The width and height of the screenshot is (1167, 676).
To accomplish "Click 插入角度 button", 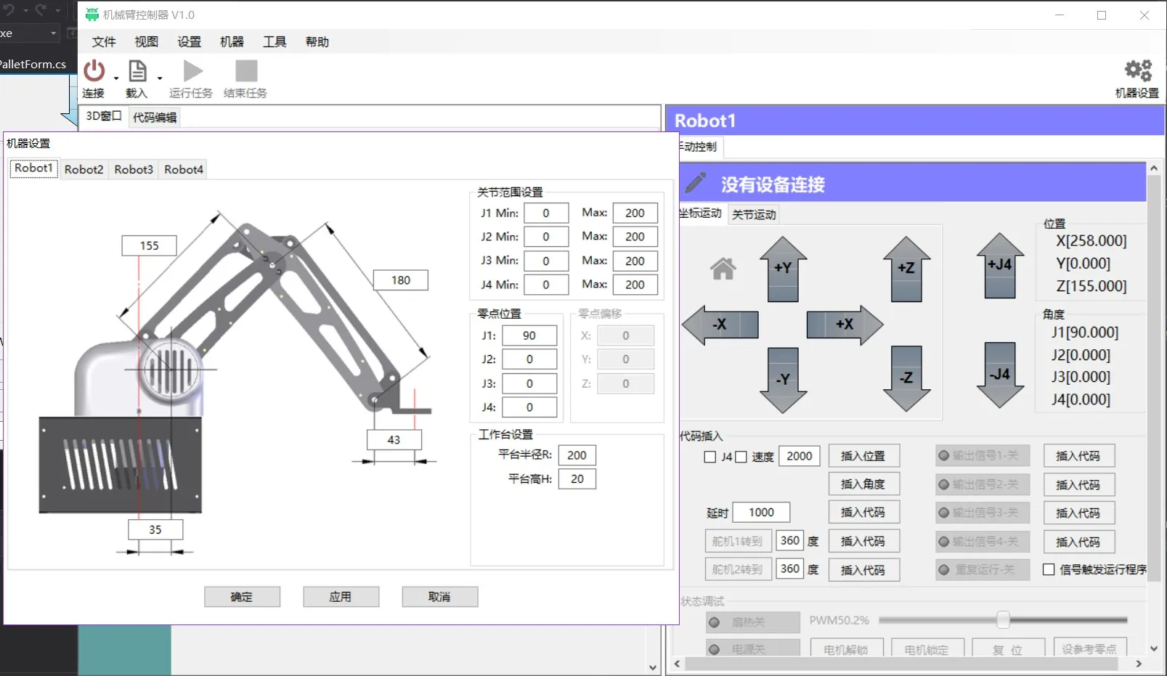I will [x=863, y=484].
